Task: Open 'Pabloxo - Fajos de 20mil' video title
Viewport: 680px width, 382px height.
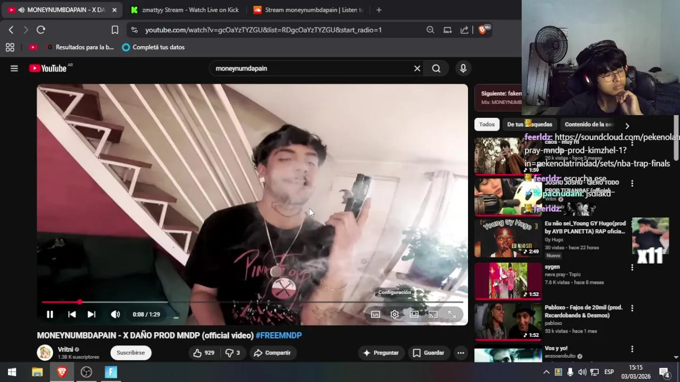Action: pos(583,311)
